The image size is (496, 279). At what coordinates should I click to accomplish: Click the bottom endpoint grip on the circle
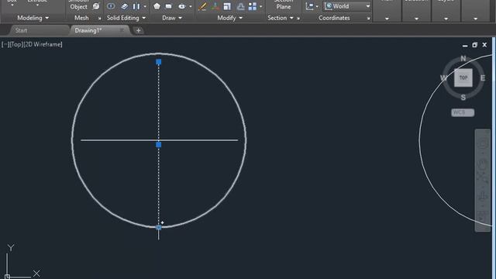(x=159, y=227)
